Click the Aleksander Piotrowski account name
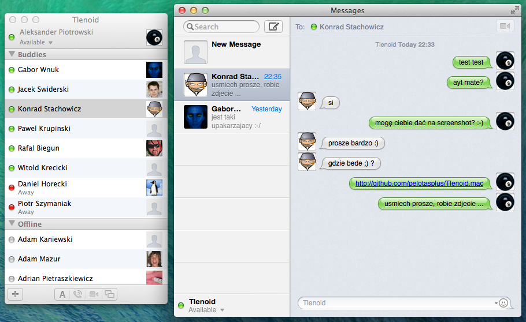The height and width of the screenshot is (322, 526). click(x=57, y=32)
